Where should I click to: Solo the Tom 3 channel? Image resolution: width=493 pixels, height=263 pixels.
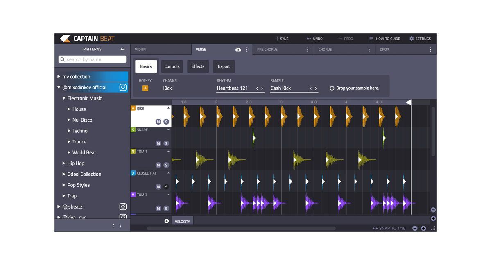[166, 209]
